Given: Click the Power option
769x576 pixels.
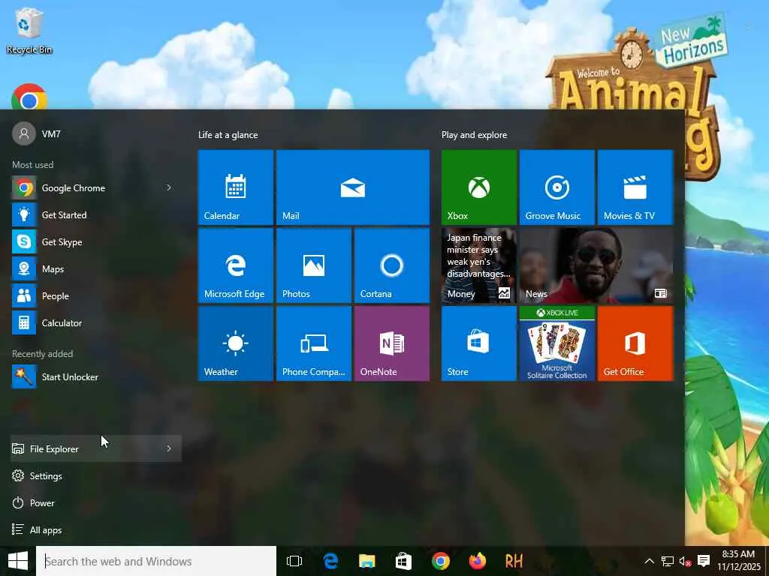Looking at the screenshot, I should (95, 502).
